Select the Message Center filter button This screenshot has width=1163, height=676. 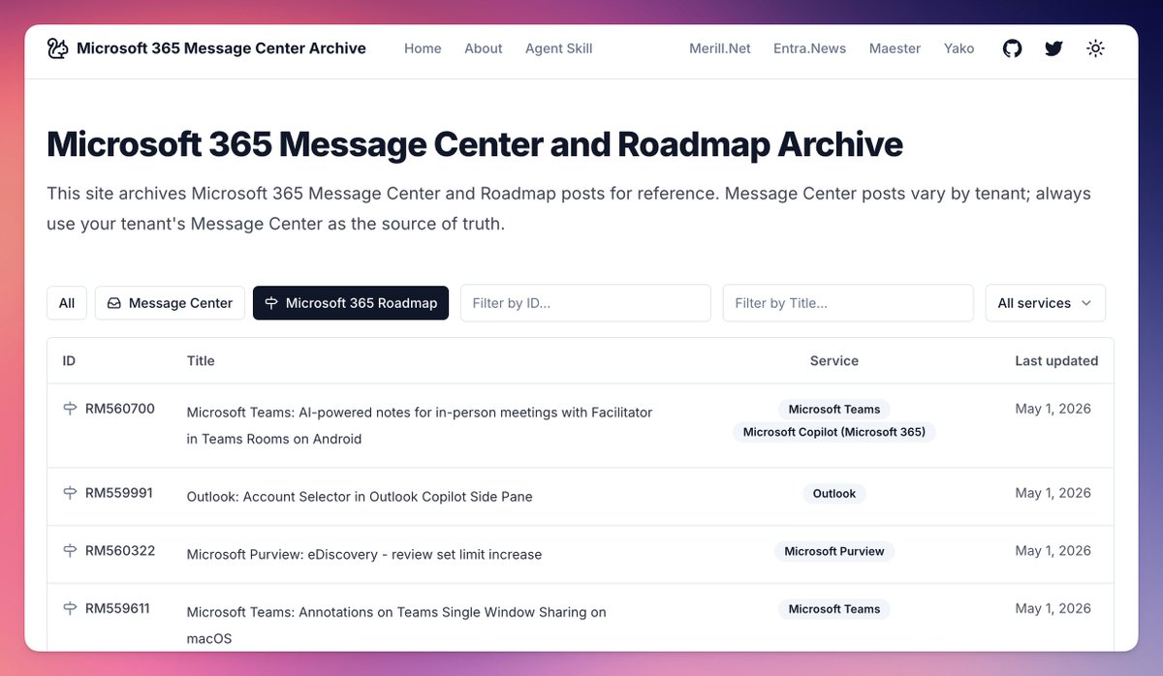(x=170, y=303)
